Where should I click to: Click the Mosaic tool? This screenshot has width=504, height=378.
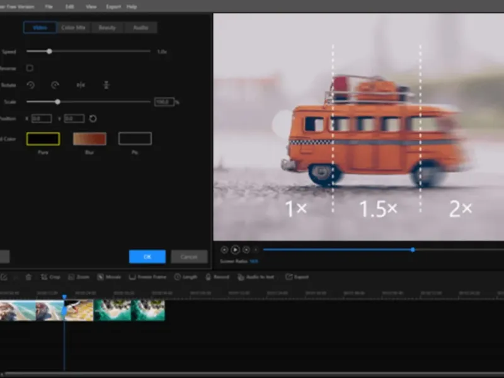click(108, 277)
